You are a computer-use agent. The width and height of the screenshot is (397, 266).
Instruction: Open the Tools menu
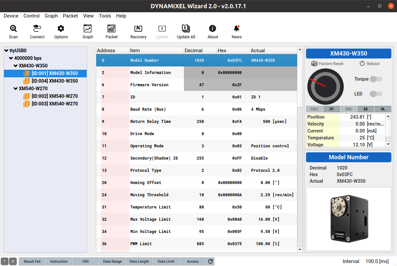105,16
